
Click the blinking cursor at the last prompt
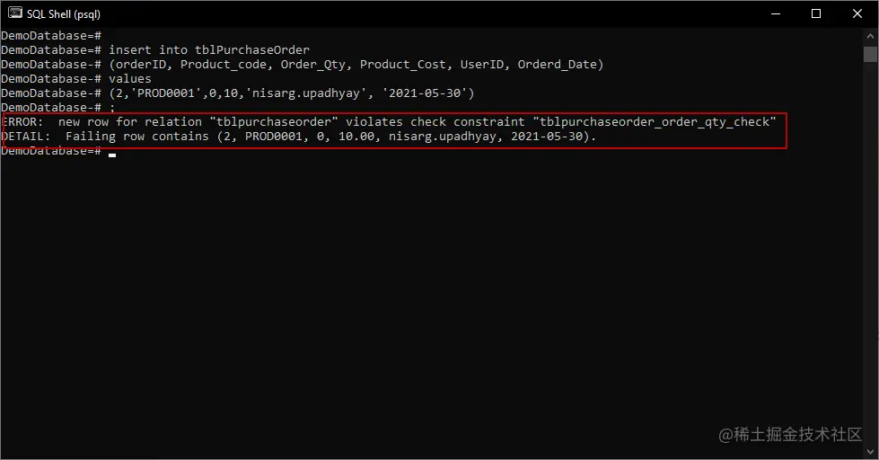112,155
